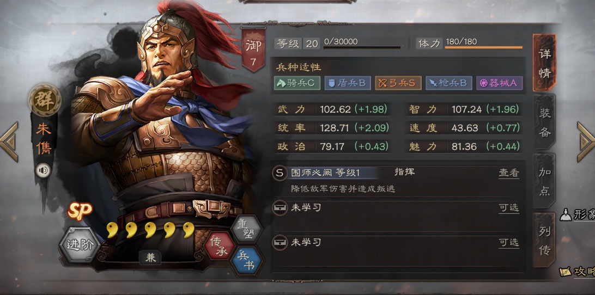Viewport: 595px width, 295px height.
Task: Open the 进阶 hexagon button
Action: [80, 245]
